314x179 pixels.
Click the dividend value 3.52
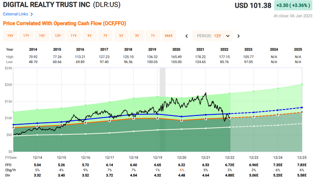[x=85, y=175]
